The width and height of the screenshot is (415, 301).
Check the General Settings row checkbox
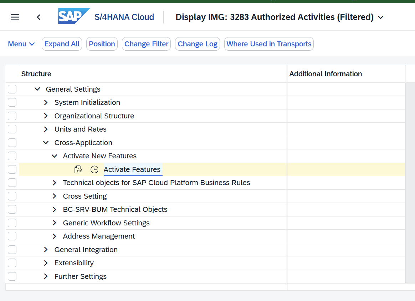[12, 89]
